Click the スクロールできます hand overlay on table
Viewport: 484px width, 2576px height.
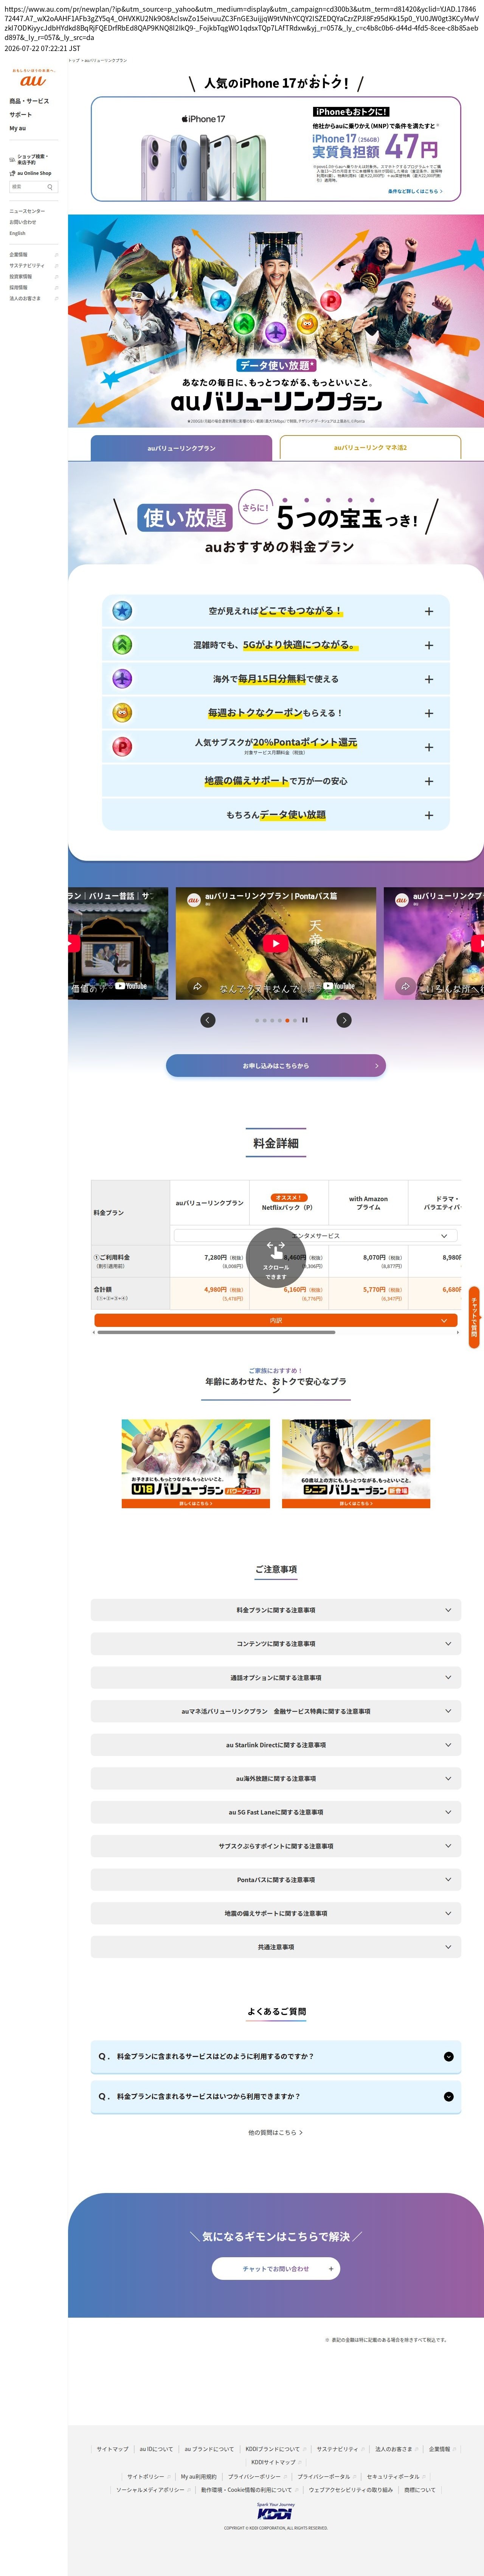point(276,1258)
